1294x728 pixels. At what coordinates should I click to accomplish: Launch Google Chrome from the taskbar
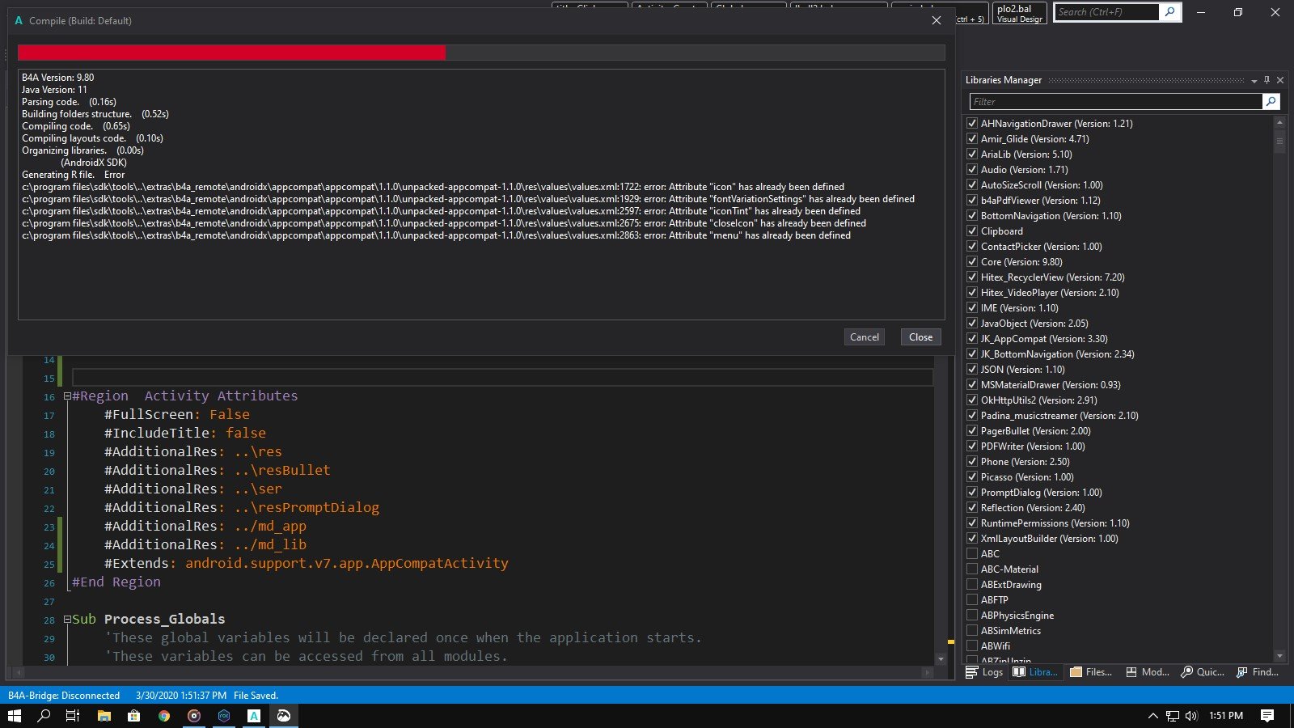pos(164,716)
